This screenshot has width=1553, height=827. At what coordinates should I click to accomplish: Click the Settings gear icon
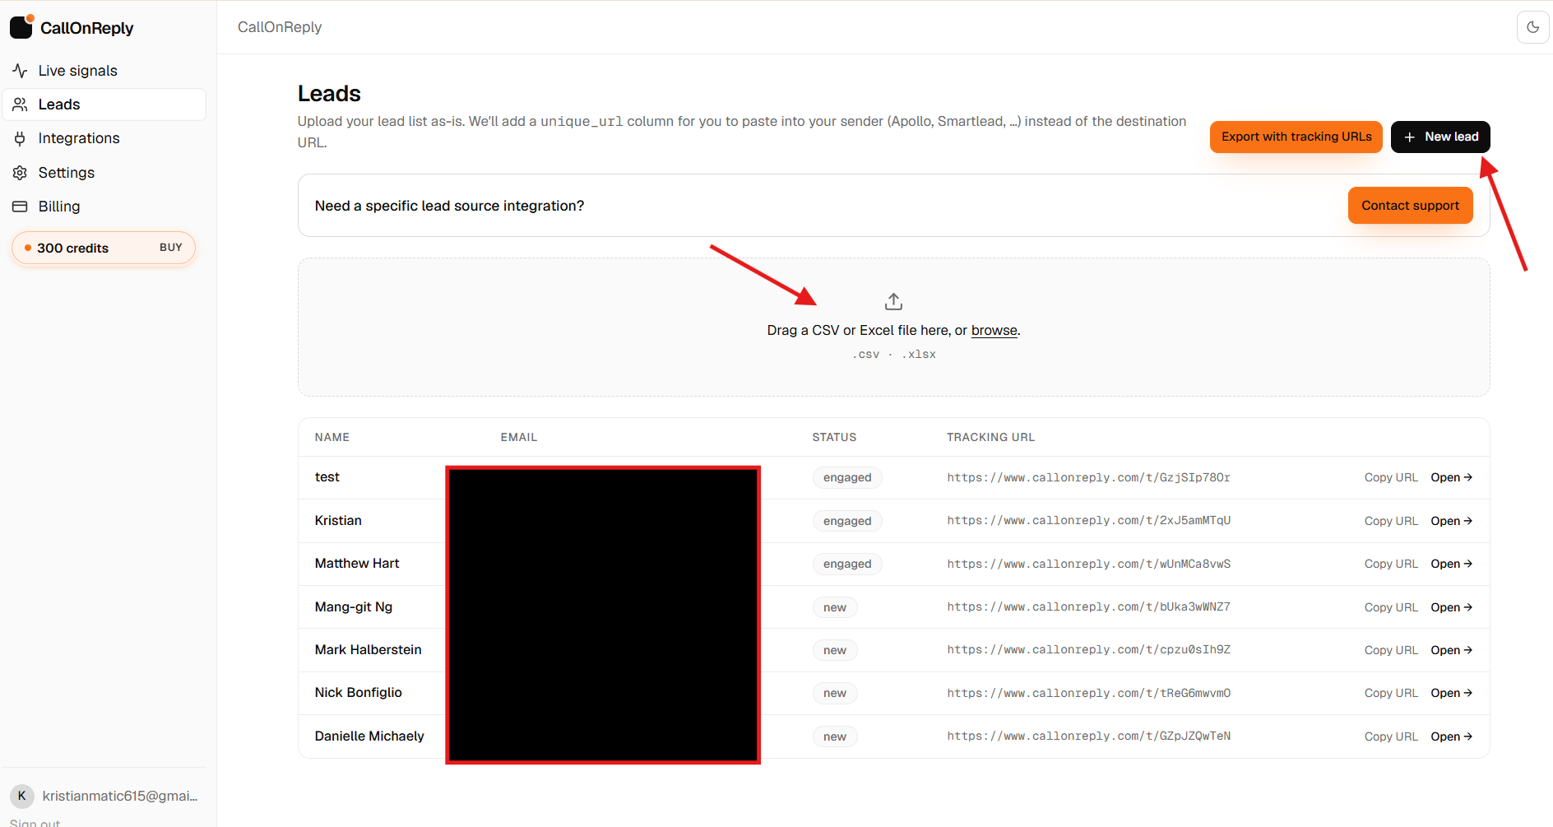(x=21, y=173)
